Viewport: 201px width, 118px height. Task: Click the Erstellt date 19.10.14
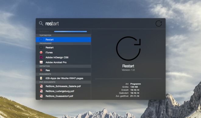[x=135, y=90]
